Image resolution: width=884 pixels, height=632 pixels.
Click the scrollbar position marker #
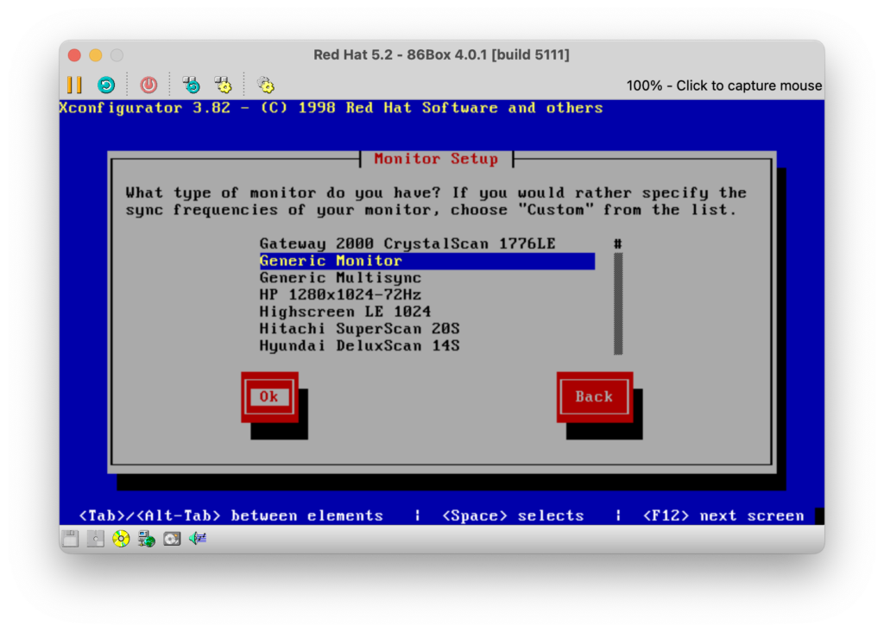pos(618,244)
